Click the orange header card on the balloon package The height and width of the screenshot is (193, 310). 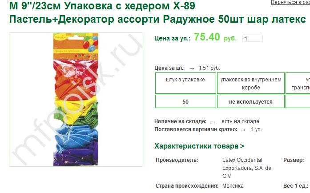[76, 47]
